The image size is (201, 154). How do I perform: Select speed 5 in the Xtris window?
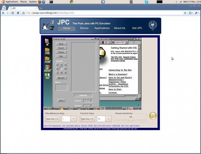(61, 69)
